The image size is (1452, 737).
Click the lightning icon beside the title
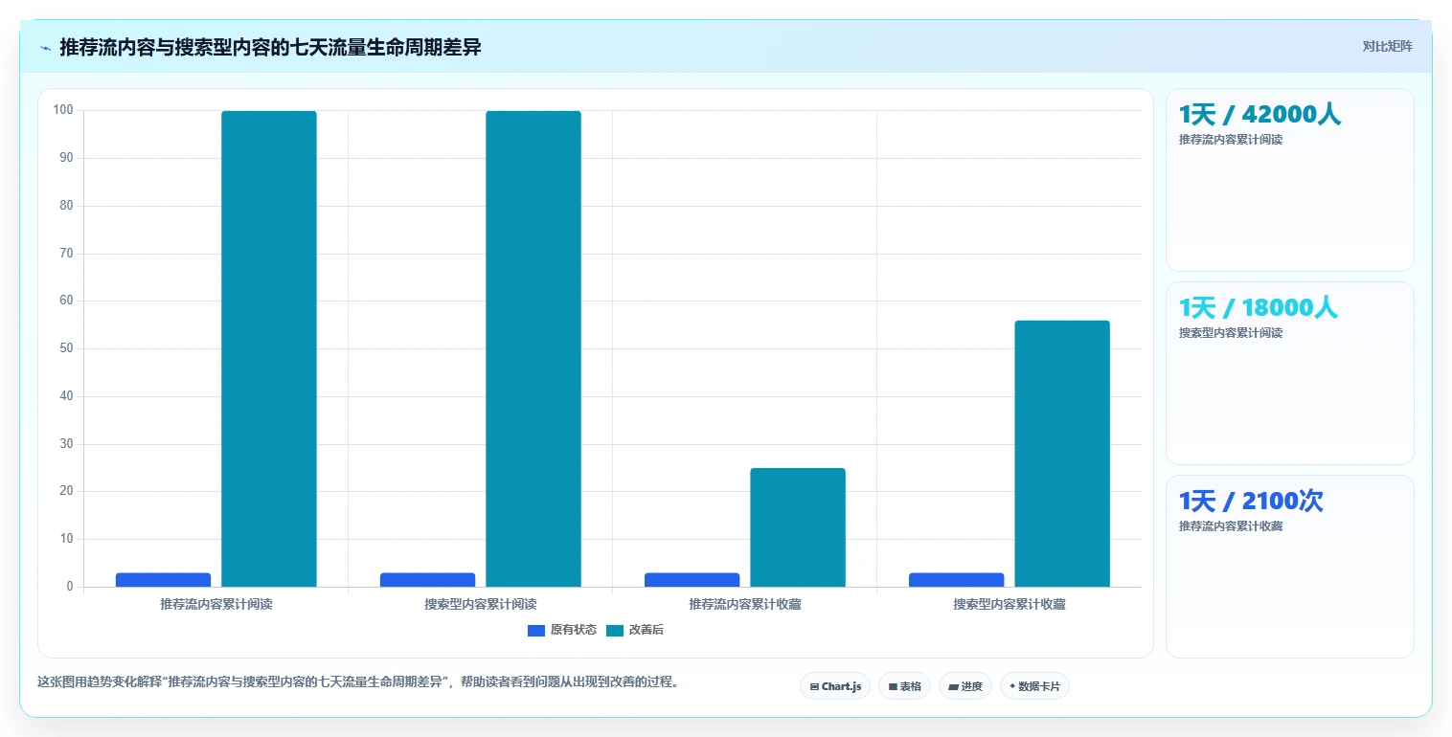45,48
